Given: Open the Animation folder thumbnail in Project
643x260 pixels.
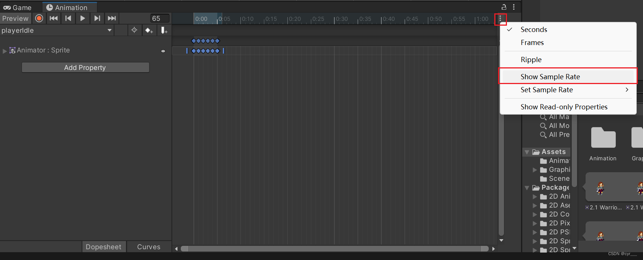Looking at the screenshot, I should coord(603,138).
